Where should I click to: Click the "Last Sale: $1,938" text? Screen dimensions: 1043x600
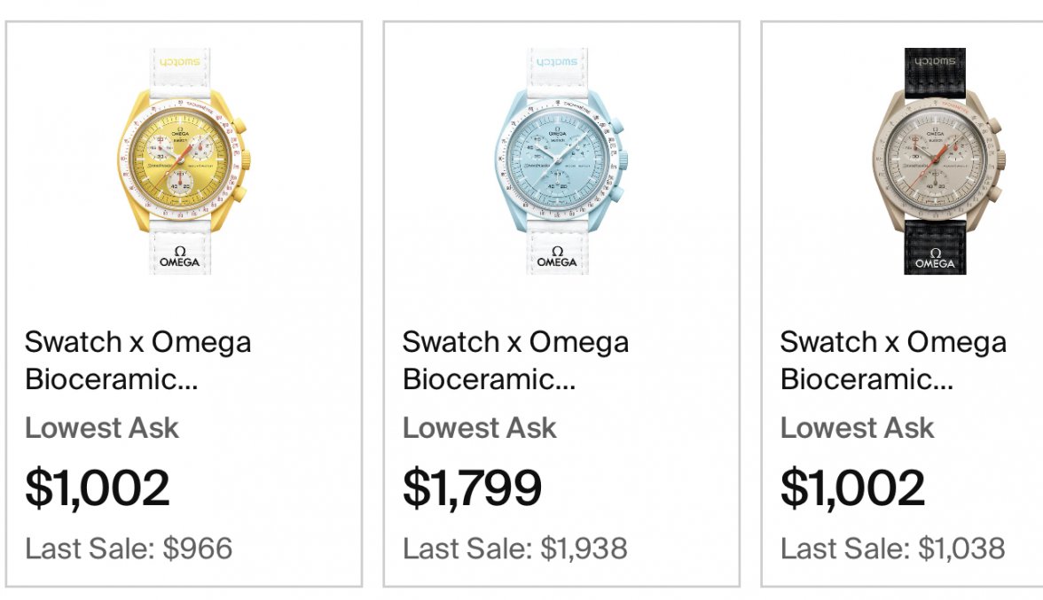514,549
